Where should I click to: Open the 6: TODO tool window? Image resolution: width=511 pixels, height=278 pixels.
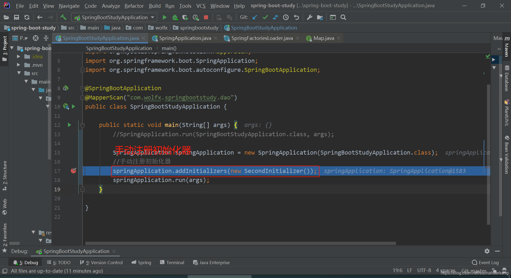(59, 263)
